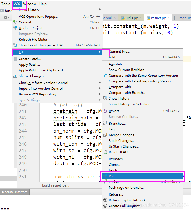Switch to the _utils.py tab
The height and width of the screenshot is (210, 191).
point(131,18)
